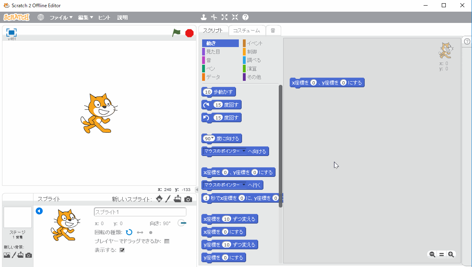472x267 pixels.
Task: Select the shrink sprite tool
Action: point(235,17)
